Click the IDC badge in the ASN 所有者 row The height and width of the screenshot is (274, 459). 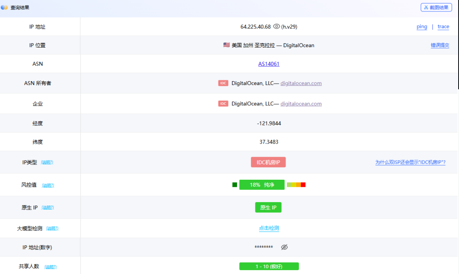tap(223, 83)
